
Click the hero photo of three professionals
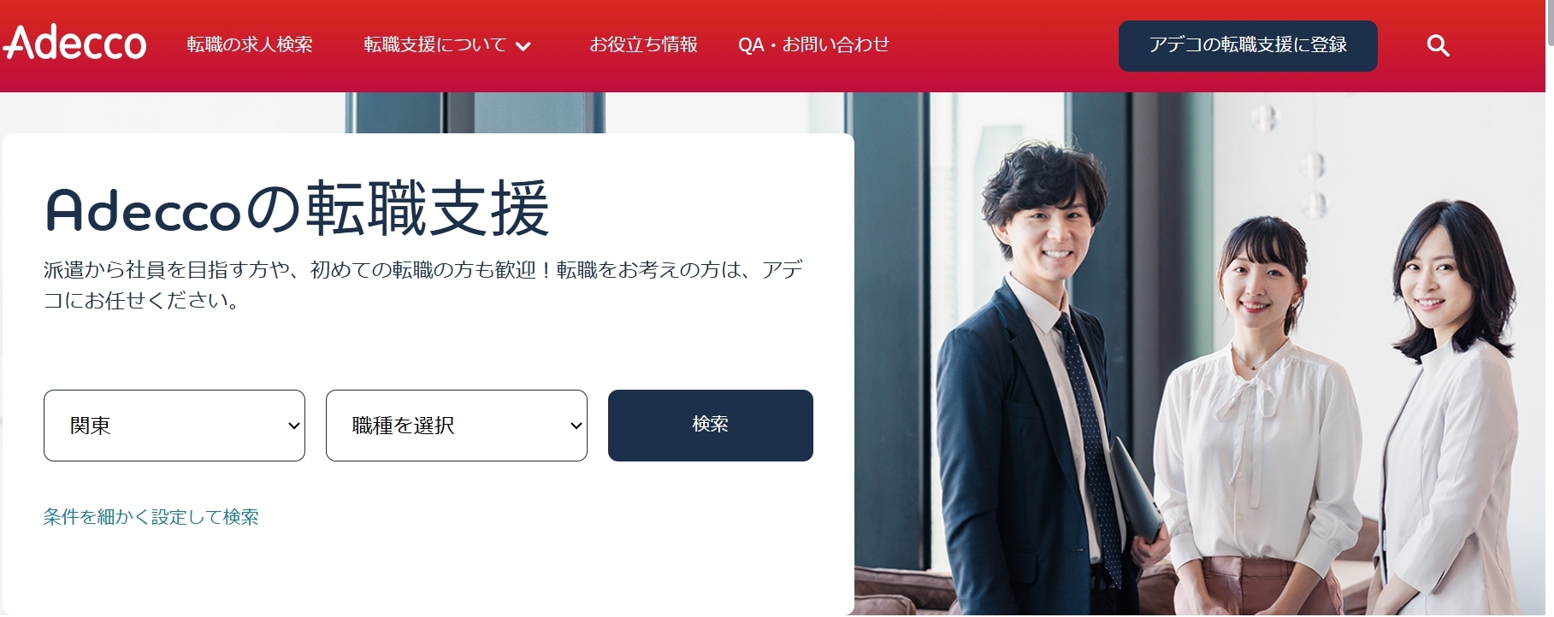point(1197,355)
